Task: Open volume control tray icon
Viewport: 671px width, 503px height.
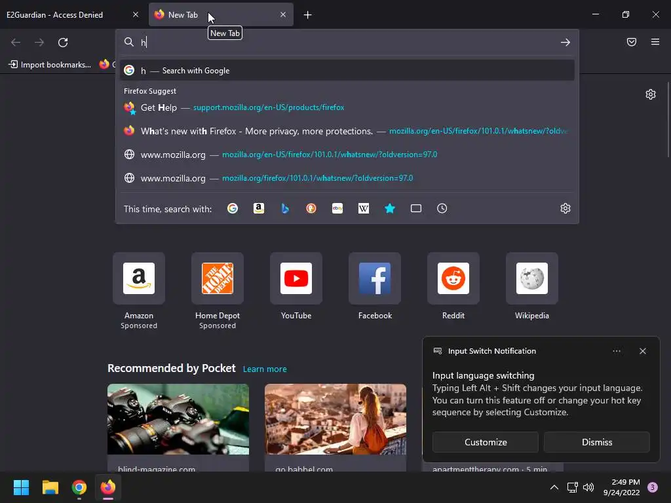Action: (x=588, y=487)
